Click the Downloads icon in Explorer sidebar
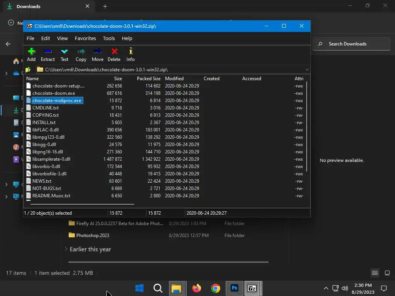This screenshot has width=395, height=296. (16, 110)
